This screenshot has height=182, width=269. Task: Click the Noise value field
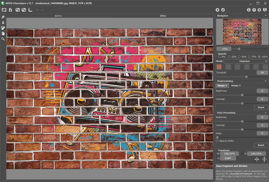[262, 133]
